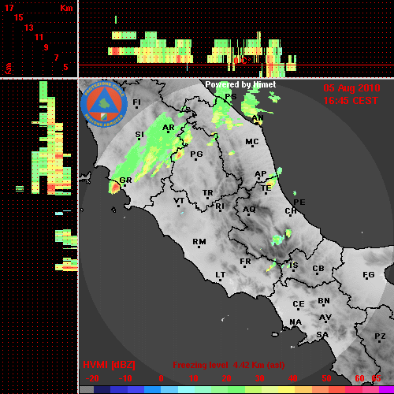Screen dimensions: 394x394
Task: Select the BN city label
Action: (324, 301)
